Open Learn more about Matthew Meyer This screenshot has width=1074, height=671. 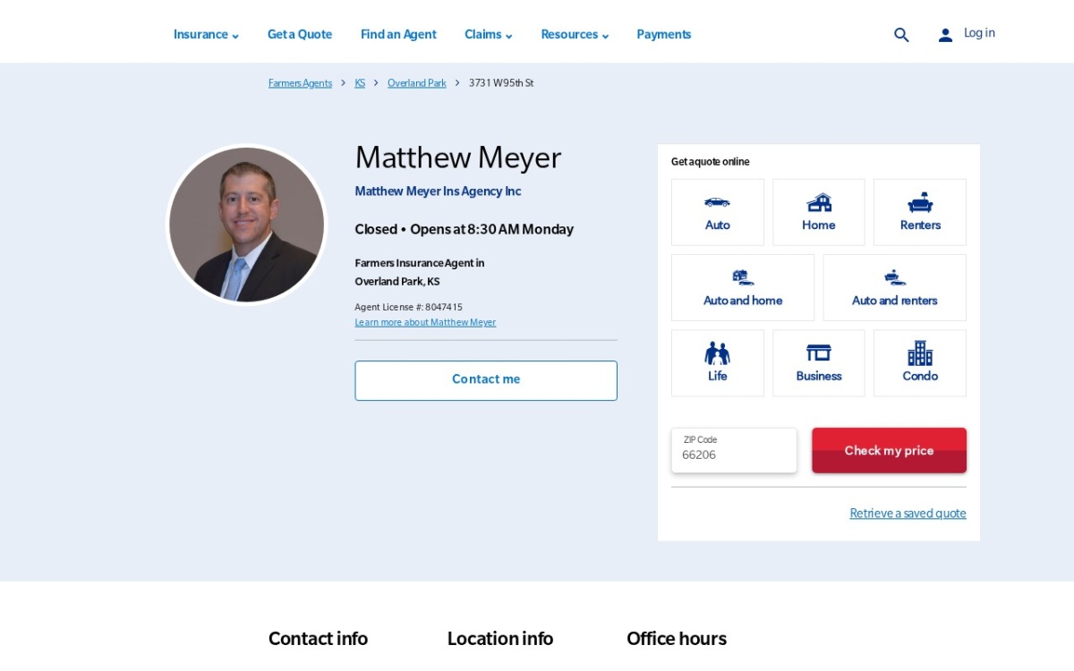425,322
